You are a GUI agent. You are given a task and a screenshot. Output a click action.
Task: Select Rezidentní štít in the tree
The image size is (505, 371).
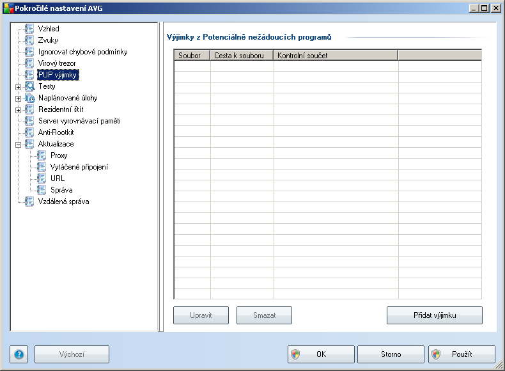click(61, 109)
